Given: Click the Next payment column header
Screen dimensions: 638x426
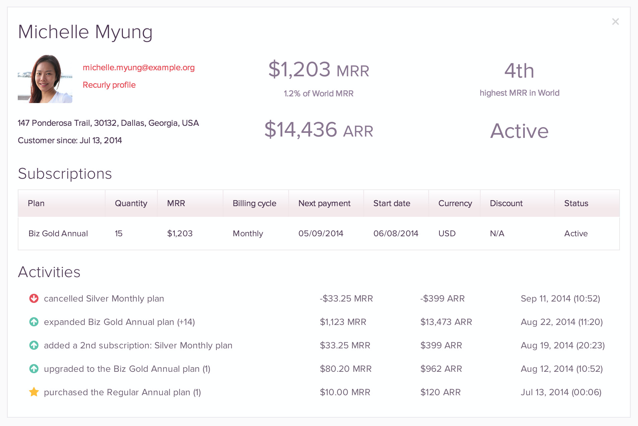Looking at the screenshot, I should 324,203.
